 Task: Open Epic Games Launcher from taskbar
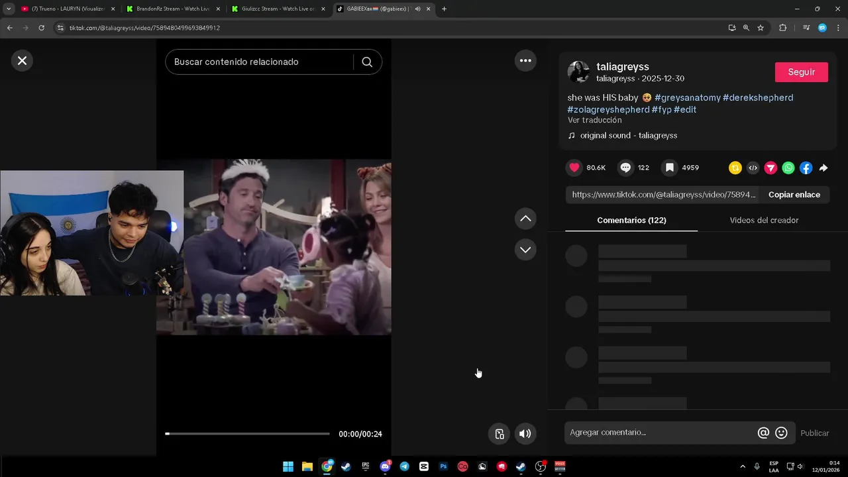pyautogui.click(x=366, y=466)
